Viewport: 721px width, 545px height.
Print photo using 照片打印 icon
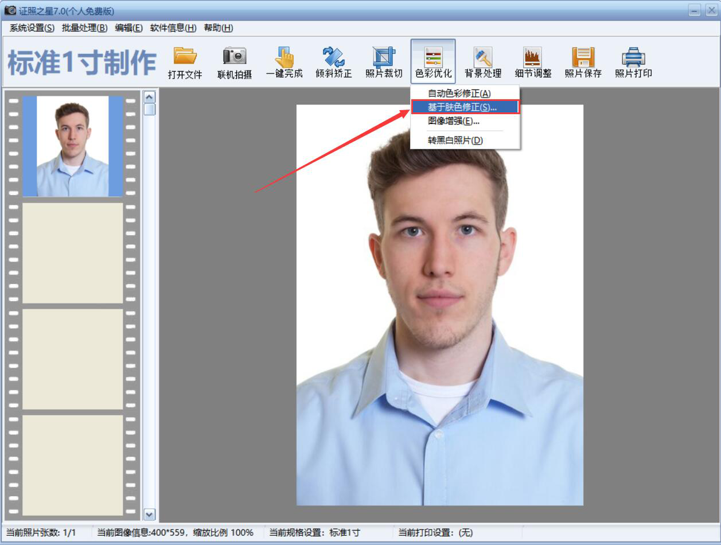[x=633, y=62]
